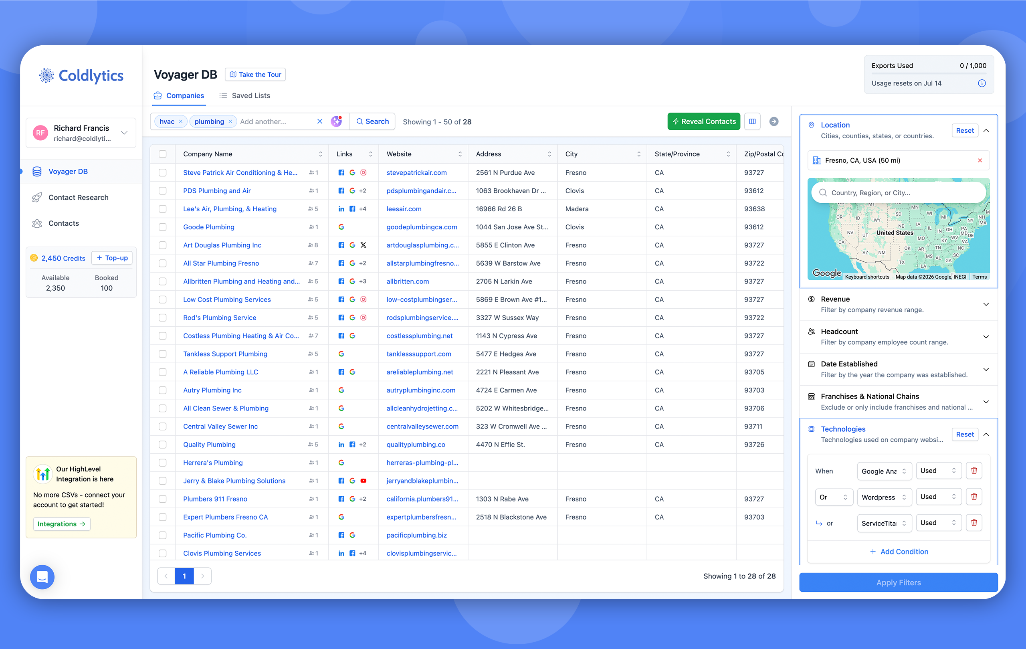Click the Search button

point(372,121)
